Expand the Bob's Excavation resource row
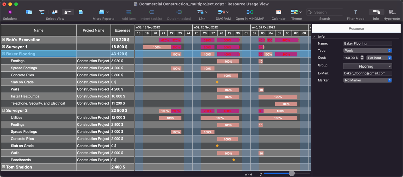 pyautogui.click(x=3, y=40)
